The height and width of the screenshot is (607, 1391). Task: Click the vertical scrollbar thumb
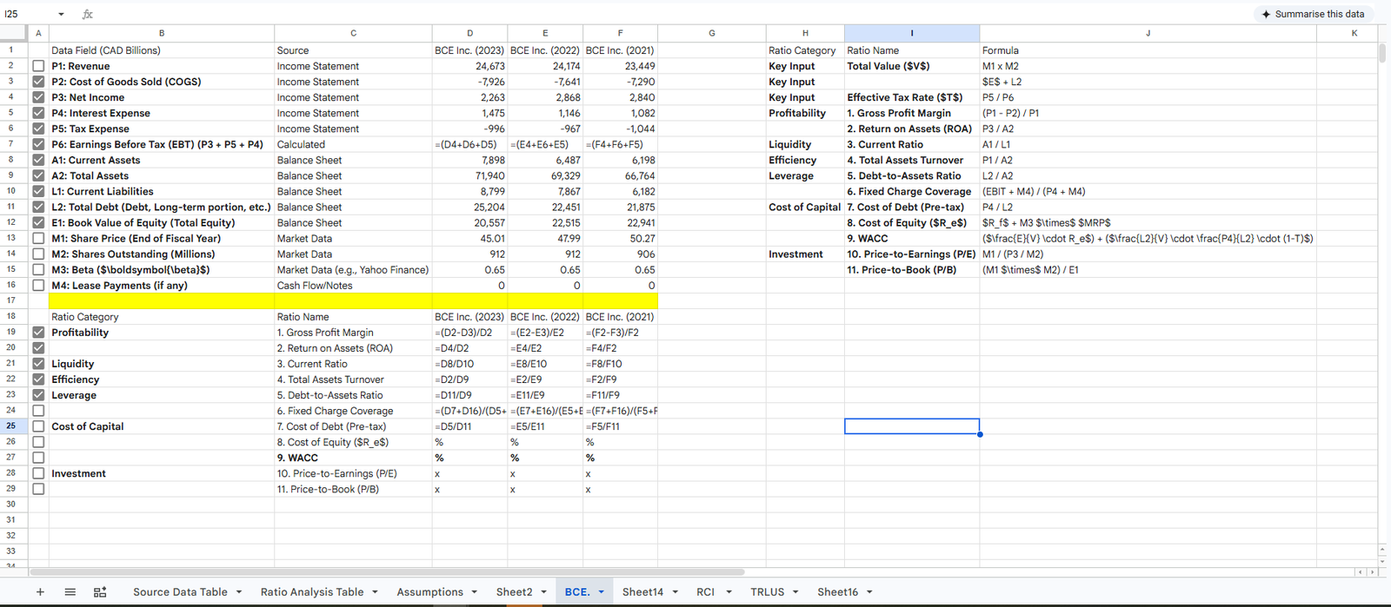[1383, 52]
